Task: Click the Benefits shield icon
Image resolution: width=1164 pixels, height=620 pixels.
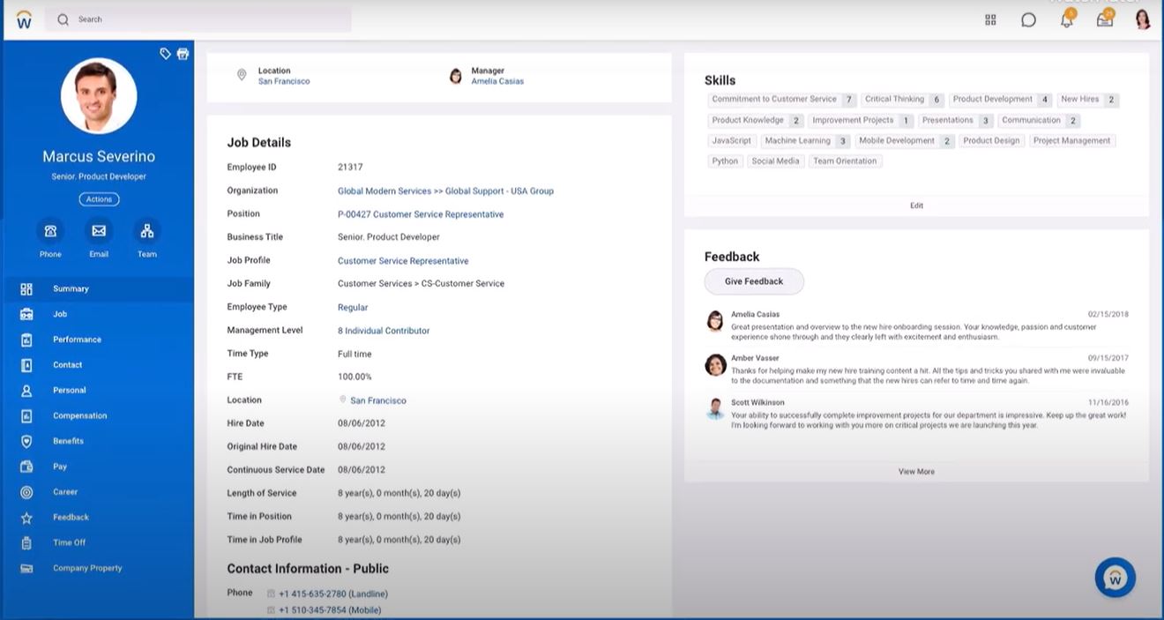Action: coord(26,441)
